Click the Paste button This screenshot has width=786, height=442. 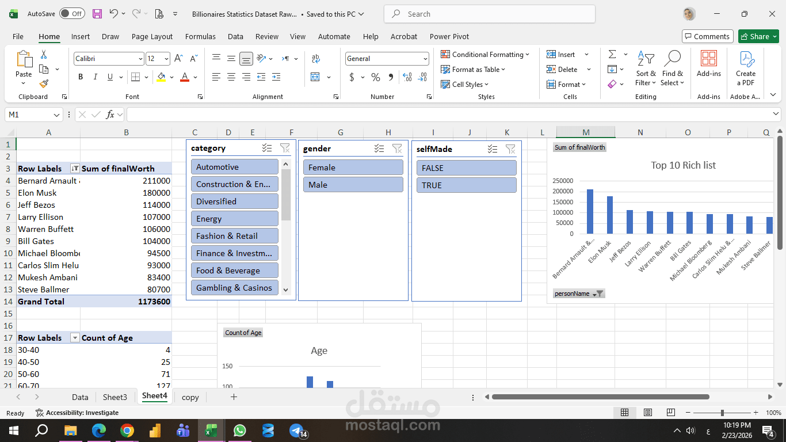[x=24, y=68]
